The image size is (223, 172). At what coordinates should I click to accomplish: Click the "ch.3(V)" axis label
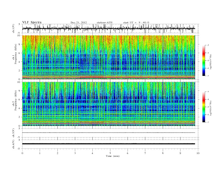click(14, 133)
